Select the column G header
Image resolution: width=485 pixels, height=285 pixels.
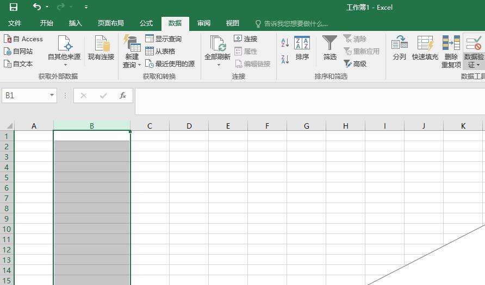306,126
